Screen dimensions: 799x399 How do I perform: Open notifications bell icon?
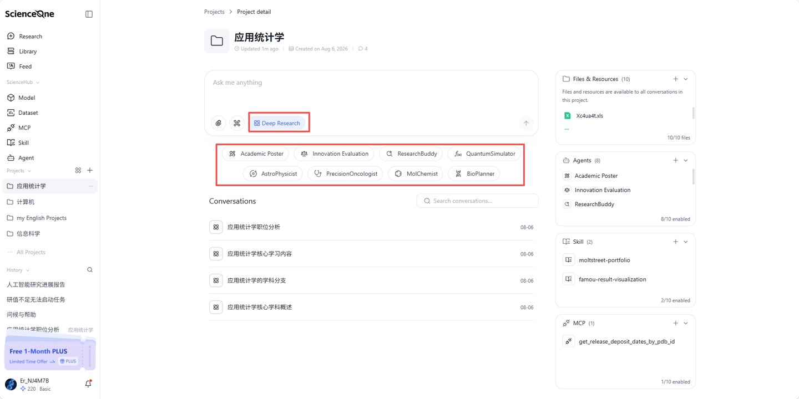(88, 383)
